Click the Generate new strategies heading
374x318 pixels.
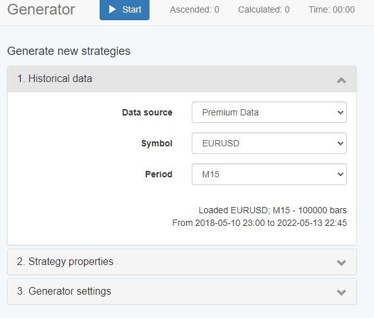point(69,51)
